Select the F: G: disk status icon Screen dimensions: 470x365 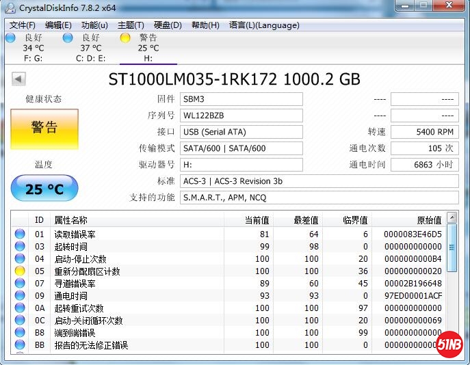pyautogui.click(x=10, y=38)
